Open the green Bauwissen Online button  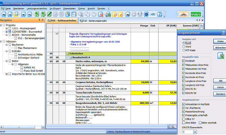click(x=196, y=14)
